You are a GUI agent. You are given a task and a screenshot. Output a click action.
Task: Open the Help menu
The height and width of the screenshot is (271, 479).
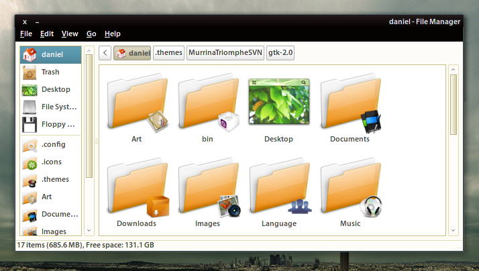pos(113,34)
